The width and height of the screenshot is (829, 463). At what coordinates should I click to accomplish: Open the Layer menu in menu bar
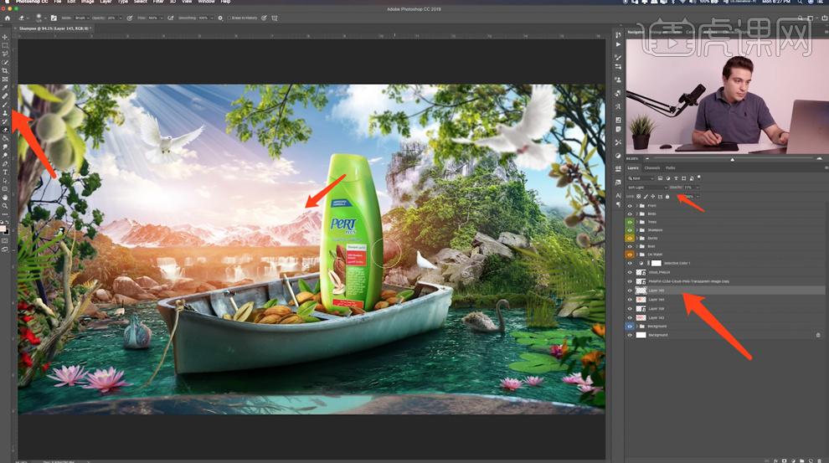pos(106,2)
